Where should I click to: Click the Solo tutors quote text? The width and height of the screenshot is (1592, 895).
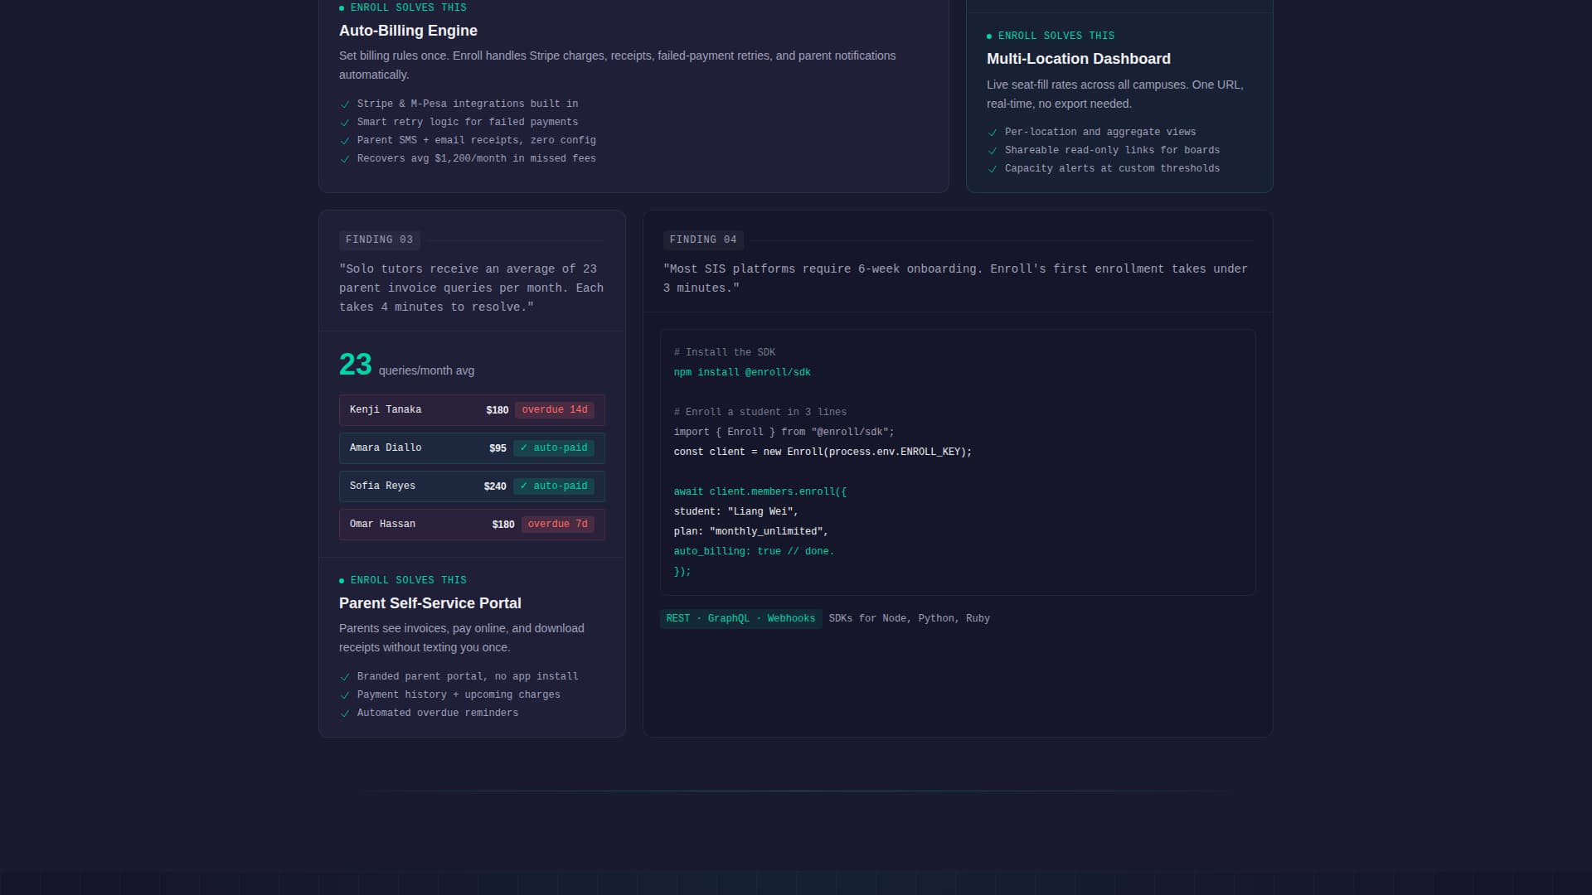tap(471, 288)
